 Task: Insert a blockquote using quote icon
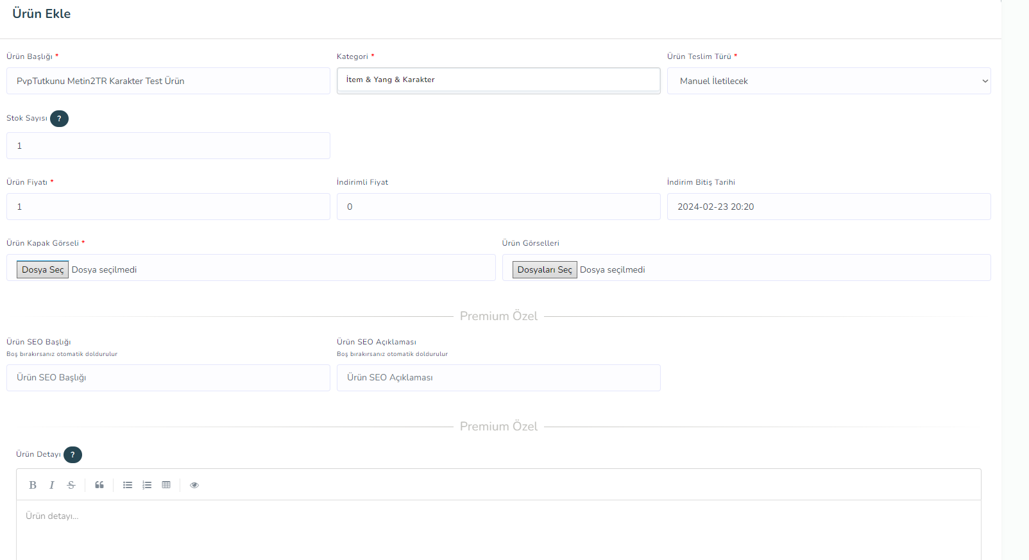(x=99, y=485)
